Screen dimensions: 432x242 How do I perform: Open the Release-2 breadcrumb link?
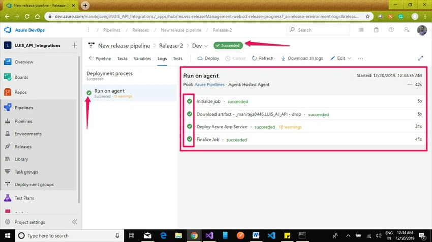coord(222,30)
